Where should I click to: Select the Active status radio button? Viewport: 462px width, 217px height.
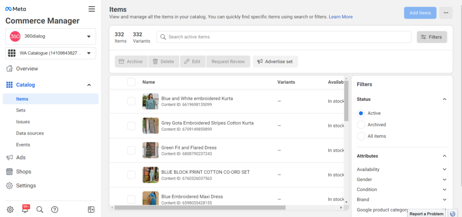[x=361, y=113]
